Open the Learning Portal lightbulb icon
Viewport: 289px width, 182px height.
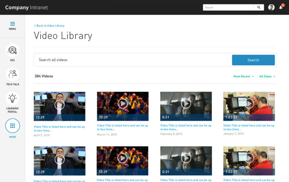coord(12,98)
